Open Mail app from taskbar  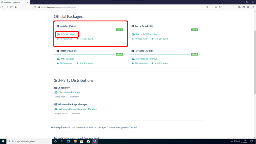88,141
